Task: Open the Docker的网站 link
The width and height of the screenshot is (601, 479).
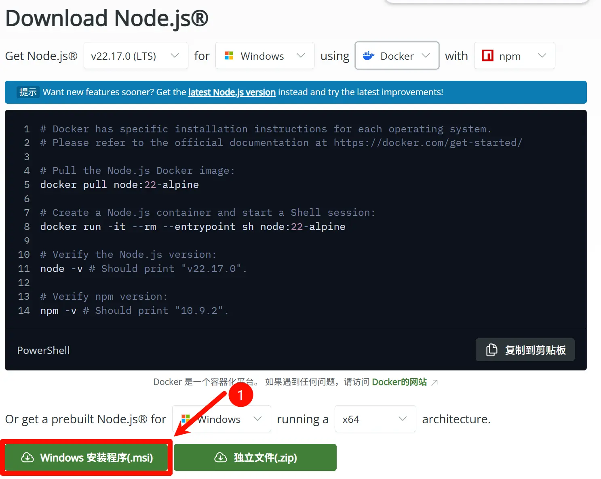Action: (x=399, y=382)
